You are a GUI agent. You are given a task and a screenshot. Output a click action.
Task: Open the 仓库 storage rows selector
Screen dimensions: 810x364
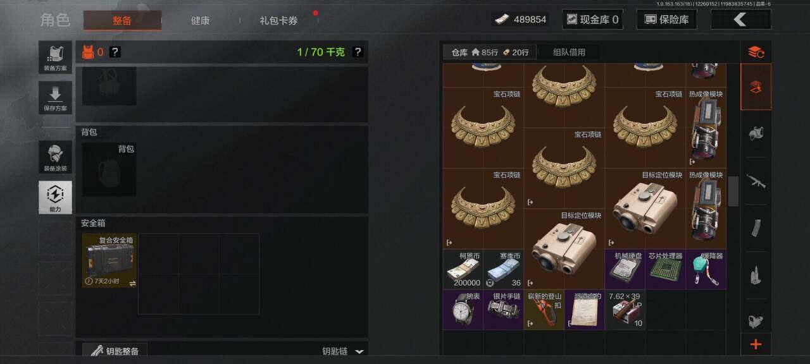(488, 52)
